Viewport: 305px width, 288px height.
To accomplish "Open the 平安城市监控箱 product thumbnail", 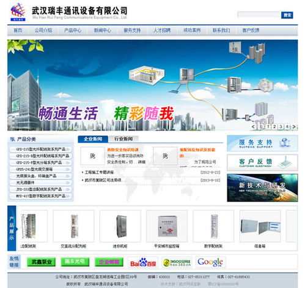I will pos(167,226).
